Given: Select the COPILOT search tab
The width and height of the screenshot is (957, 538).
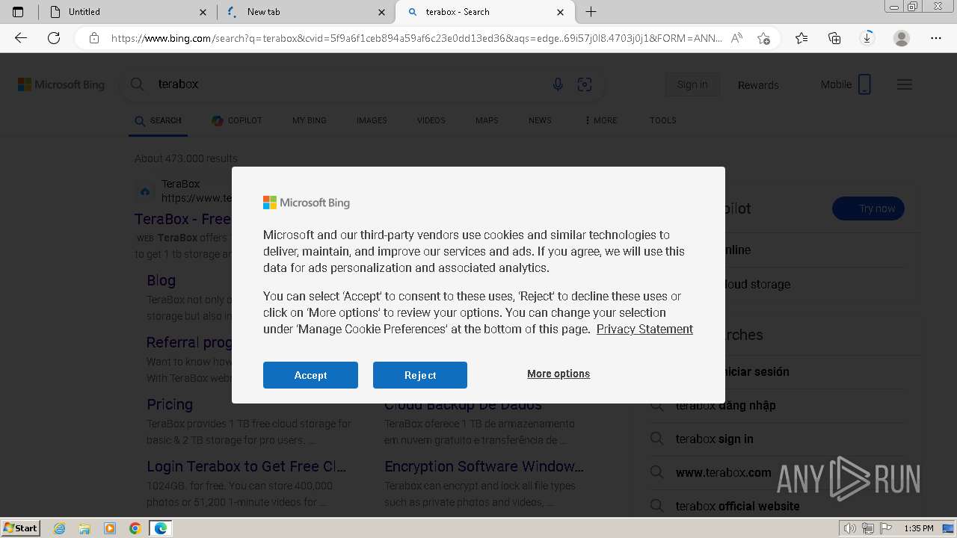Looking at the screenshot, I should tap(237, 120).
